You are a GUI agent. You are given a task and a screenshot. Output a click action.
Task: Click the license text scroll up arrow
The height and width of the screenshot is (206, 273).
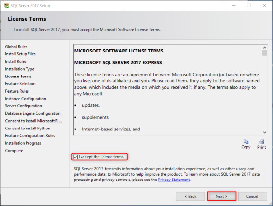tap(265, 47)
